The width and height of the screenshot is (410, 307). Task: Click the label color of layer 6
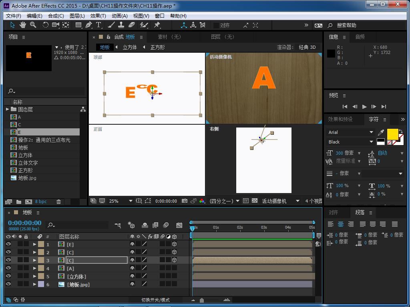click(41, 284)
